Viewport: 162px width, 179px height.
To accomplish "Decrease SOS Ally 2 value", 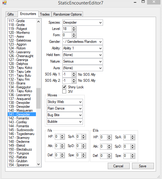I will [74, 82].
